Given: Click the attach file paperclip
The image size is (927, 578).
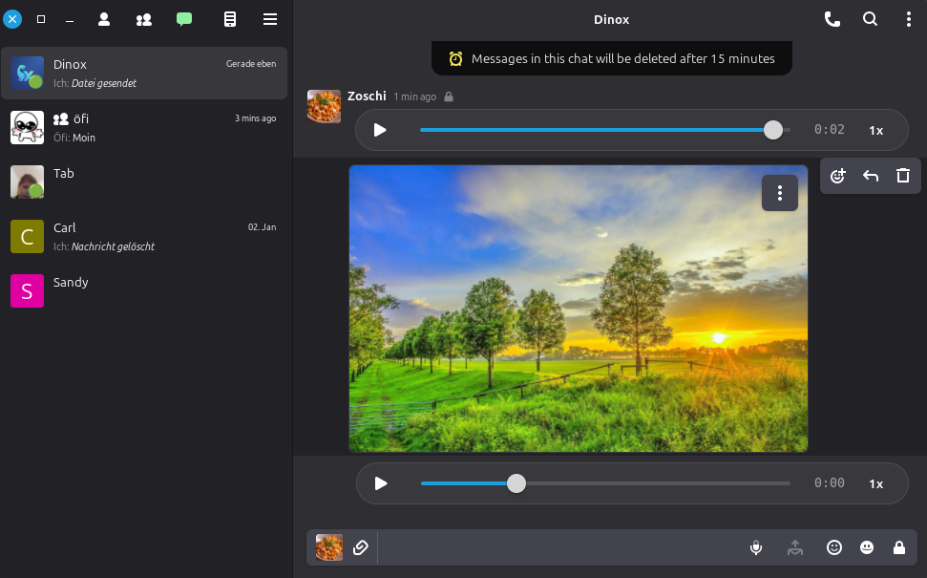Looking at the screenshot, I should 361,547.
